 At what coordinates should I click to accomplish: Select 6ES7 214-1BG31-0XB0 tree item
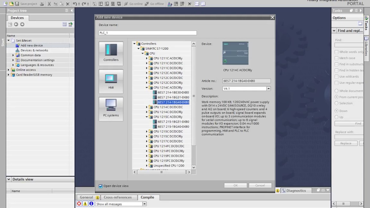point(173,97)
